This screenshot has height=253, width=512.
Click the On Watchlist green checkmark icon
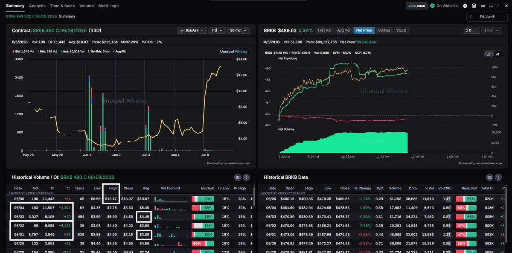click(432, 6)
